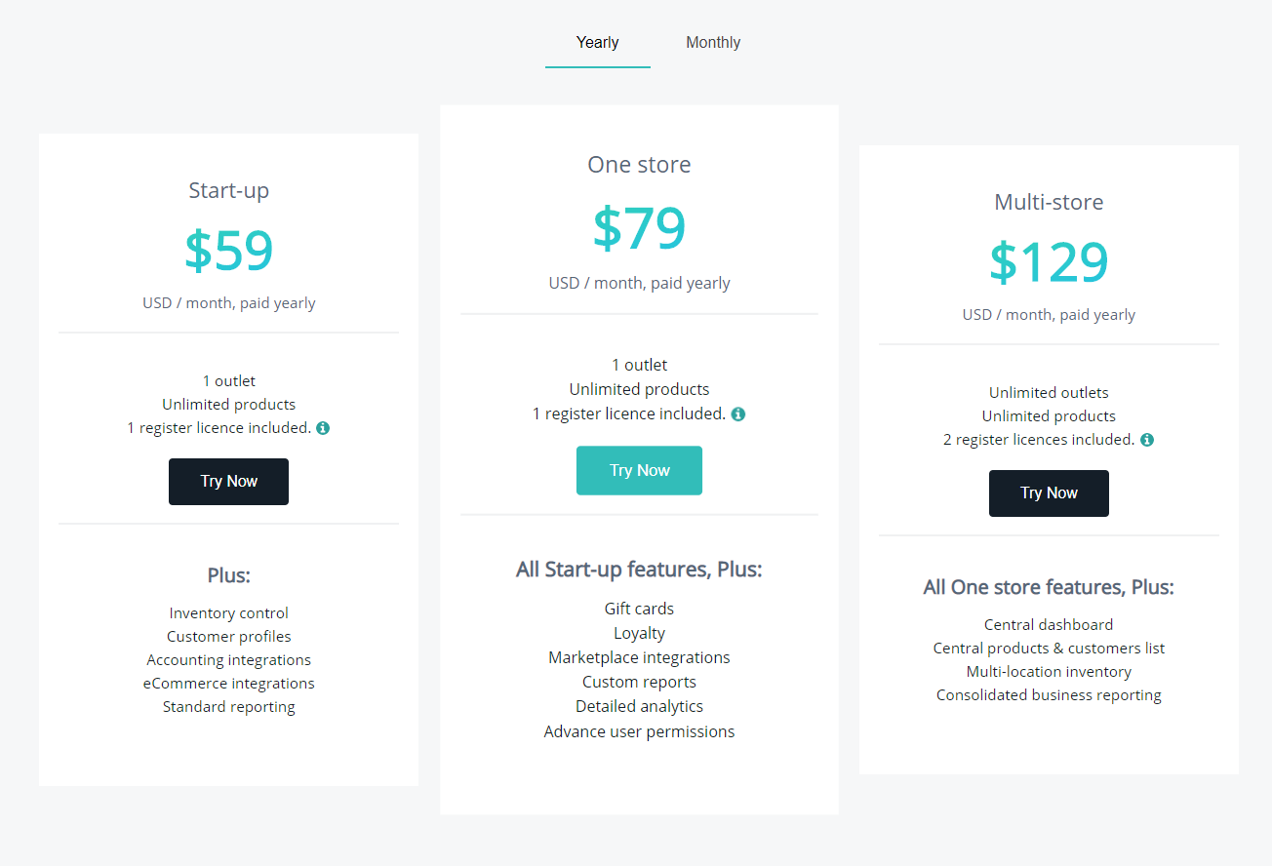Click Try Now on the Multi-store plan
Image resolution: width=1272 pixels, height=866 pixels.
pyautogui.click(x=1049, y=492)
